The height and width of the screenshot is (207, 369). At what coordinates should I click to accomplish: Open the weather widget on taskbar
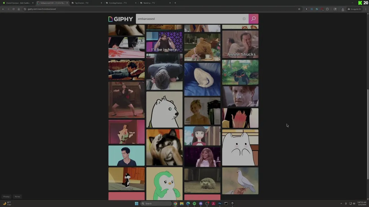tap(7, 204)
